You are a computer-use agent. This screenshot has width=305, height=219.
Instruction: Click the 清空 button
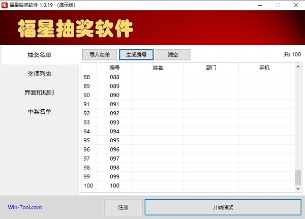(173, 55)
